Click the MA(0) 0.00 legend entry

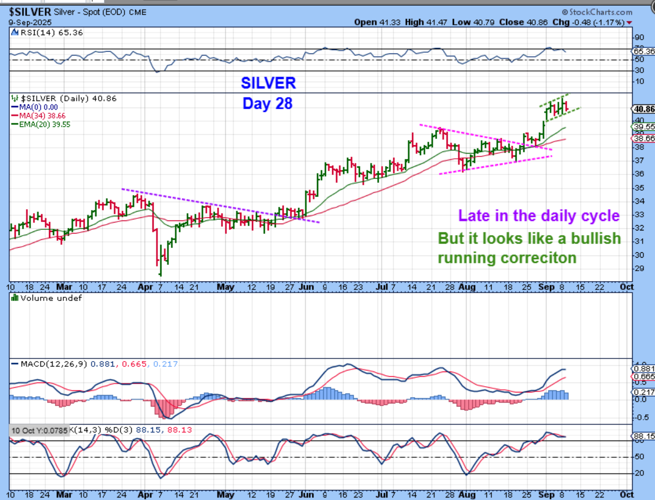click(39, 107)
